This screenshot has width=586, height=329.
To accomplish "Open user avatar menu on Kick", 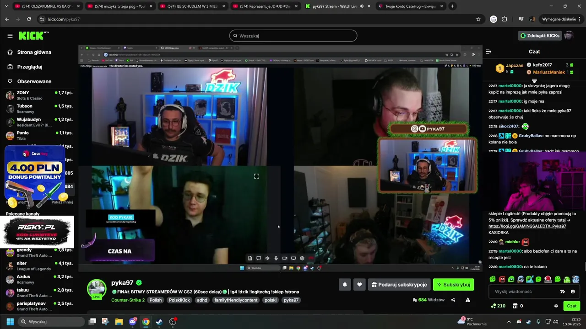I will point(569,36).
